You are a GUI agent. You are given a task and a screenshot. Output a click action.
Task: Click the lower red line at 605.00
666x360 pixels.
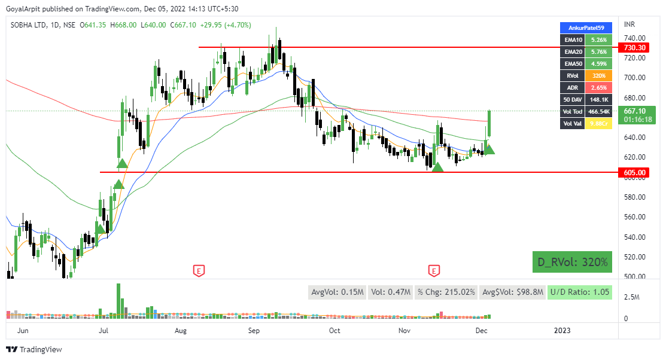[x=359, y=172]
